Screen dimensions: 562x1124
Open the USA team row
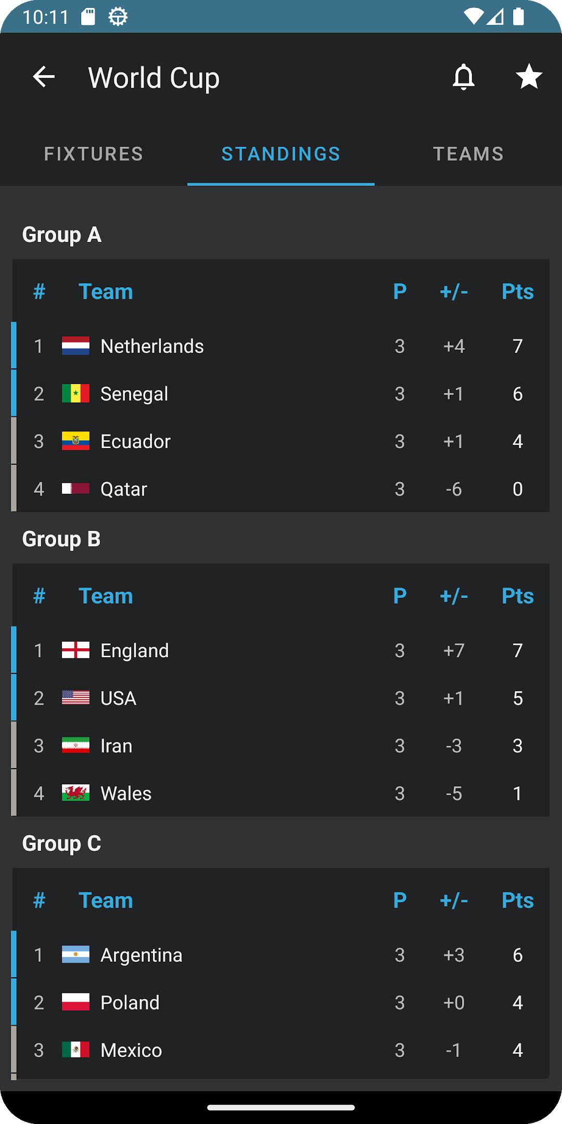[x=281, y=698]
